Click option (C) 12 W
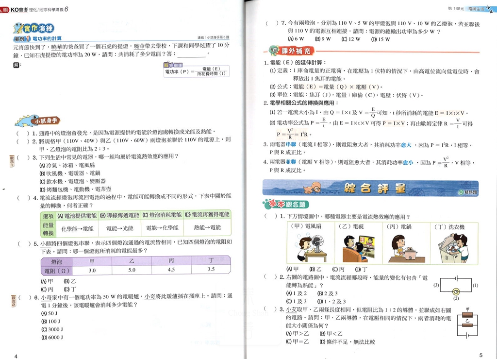The image size is (497, 359). [x=350, y=39]
